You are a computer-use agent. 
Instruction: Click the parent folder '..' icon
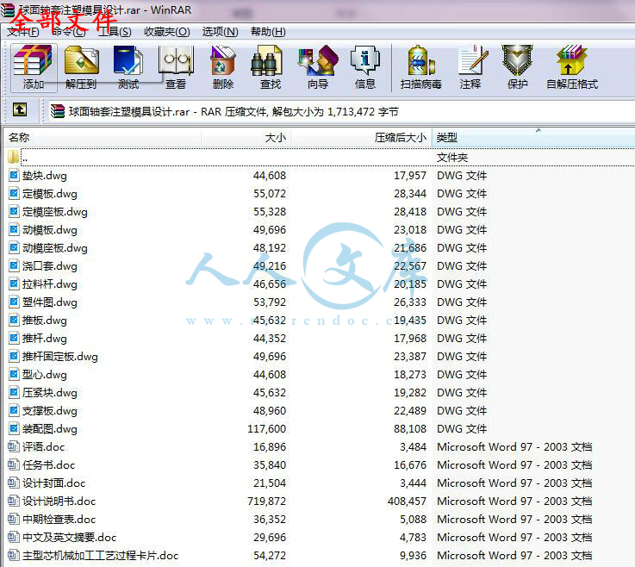(x=14, y=157)
